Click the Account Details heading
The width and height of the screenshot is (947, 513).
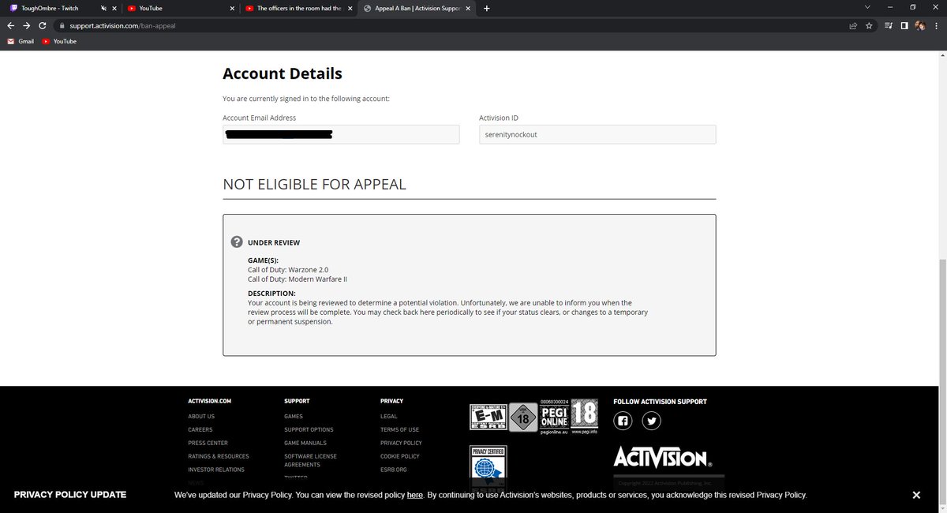(283, 73)
